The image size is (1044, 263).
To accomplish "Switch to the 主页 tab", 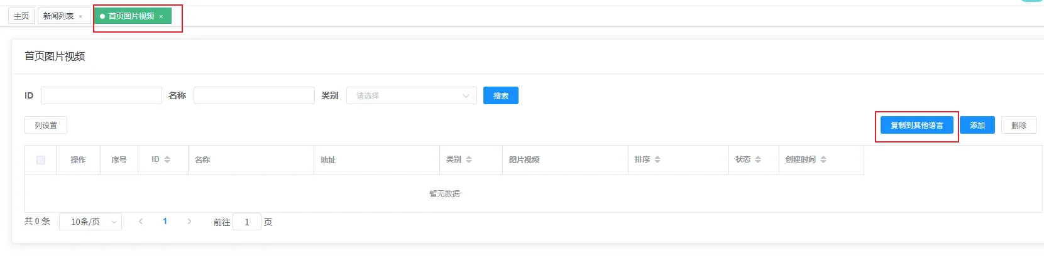I will (x=21, y=16).
